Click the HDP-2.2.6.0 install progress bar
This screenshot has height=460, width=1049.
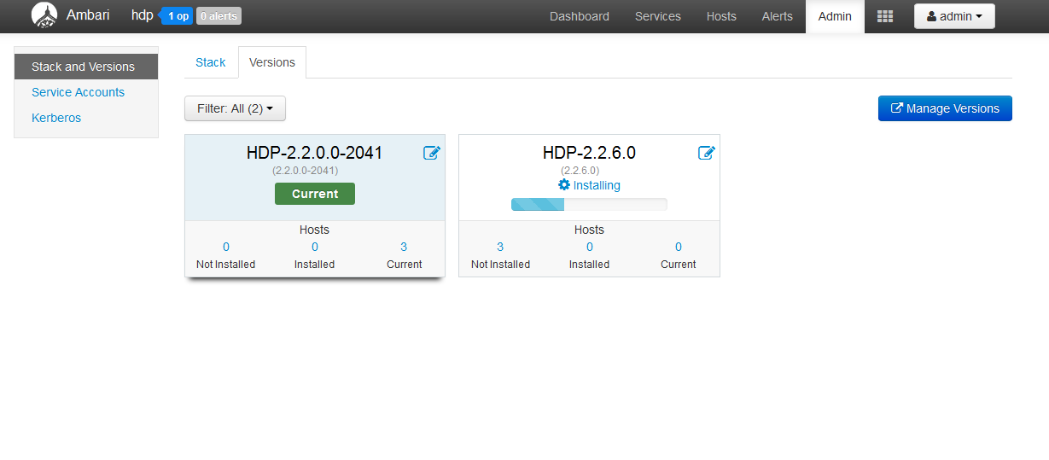point(589,204)
